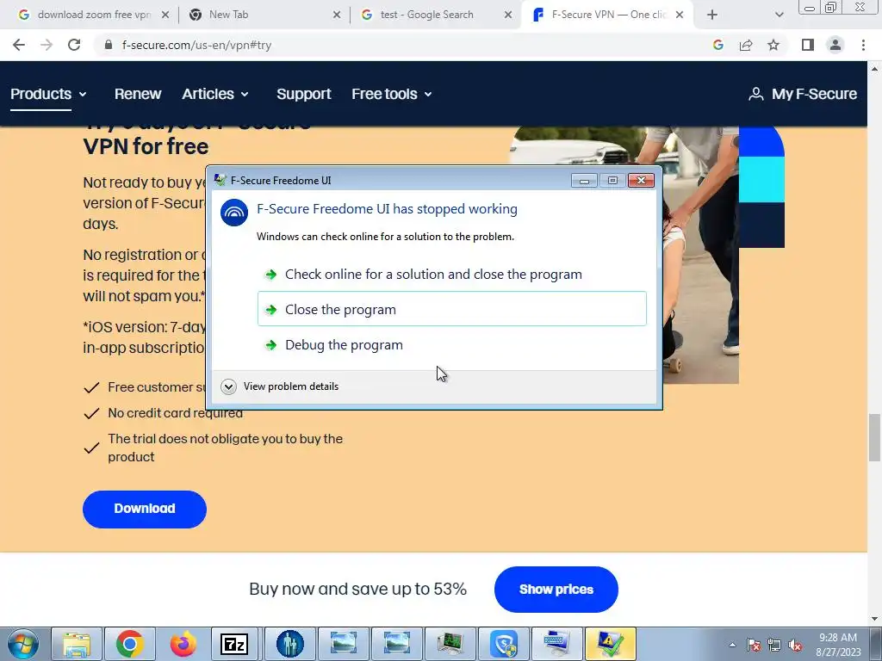Expand the Articles dropdown
This screenshot has width=882, height=661.
214,94
